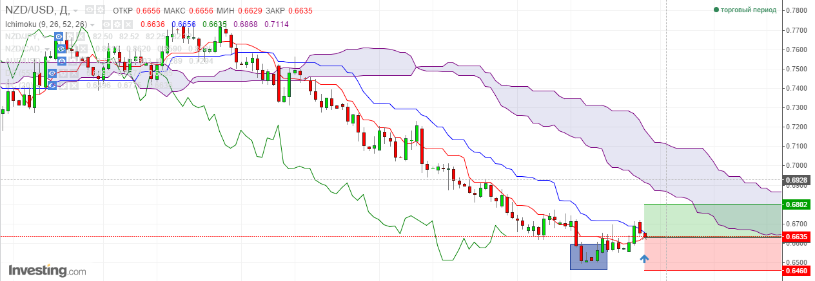The height and width of the screenshot is (281, 815).
Task: Select the green profit zone of the long position
Action: click(x=712, y=221)
